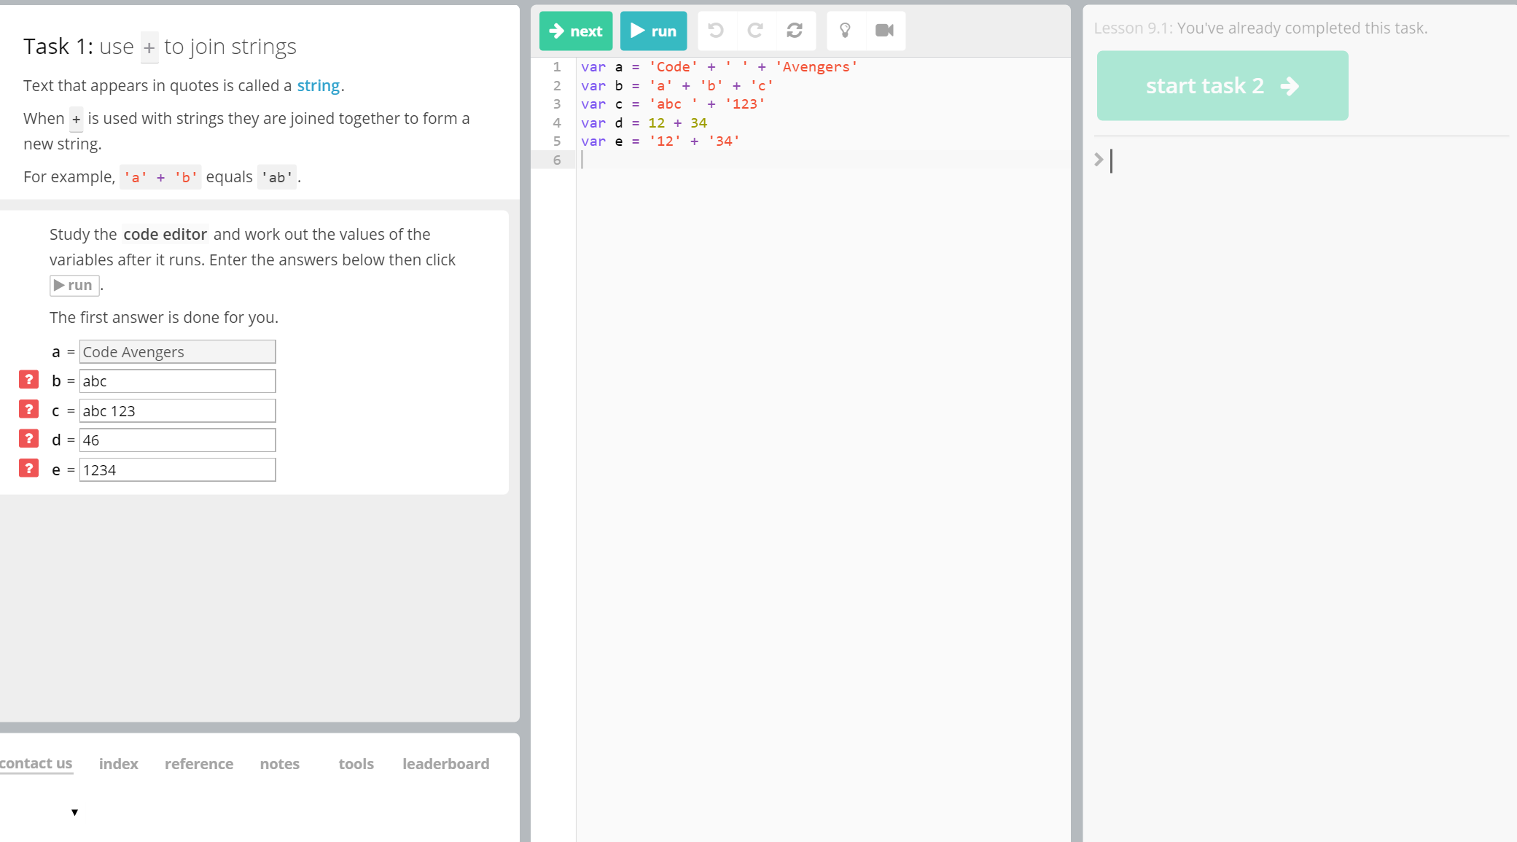Viewport: 1517px width, 842px height.
Task: Click the red help icon beside c
Action: pos(28,410)
